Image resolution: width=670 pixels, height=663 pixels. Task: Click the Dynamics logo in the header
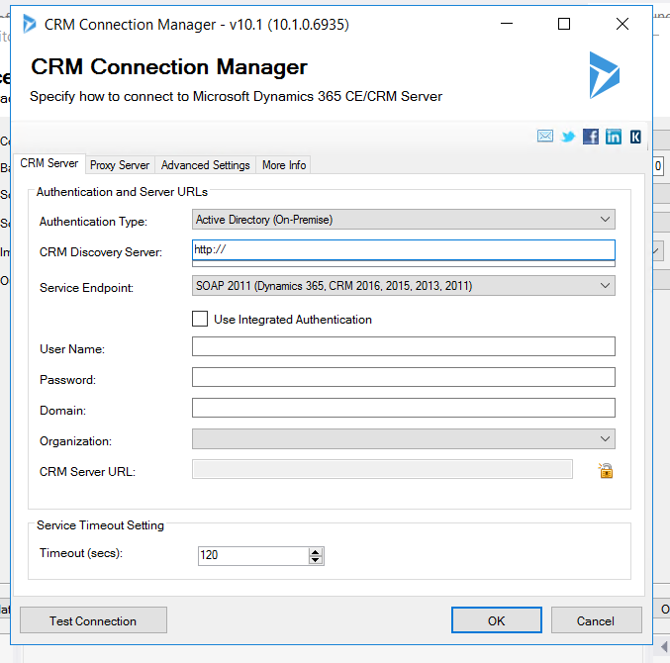pyautogui.click(x=605, y=75)
